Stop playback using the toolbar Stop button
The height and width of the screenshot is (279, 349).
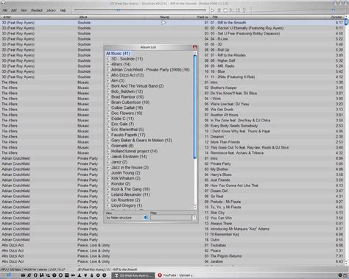pos(225,10)
